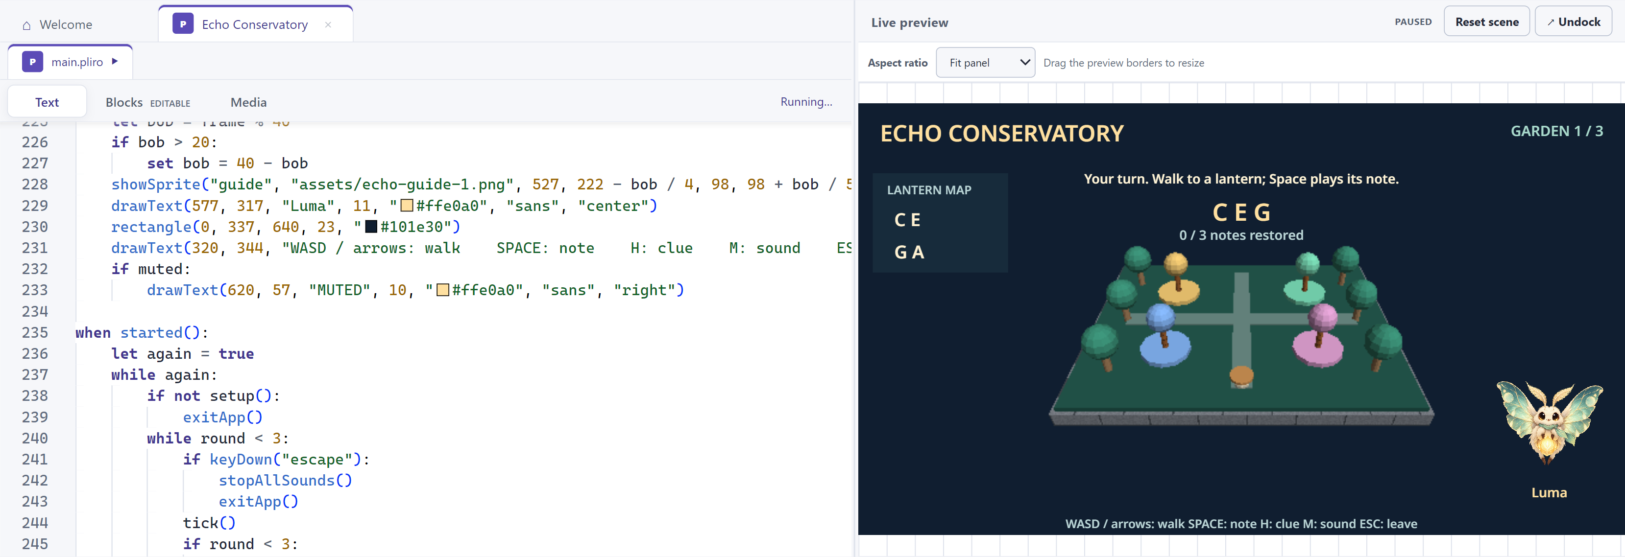The height and width of the screenshot is (557, 1625).
Task: Select the main.pliro file tab
Action: tap(70, 62)
